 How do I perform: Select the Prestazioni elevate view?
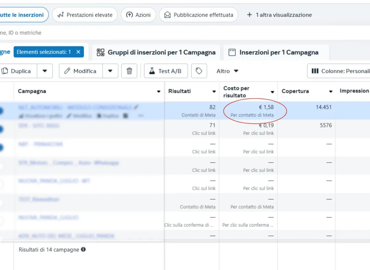pos(85,15)
